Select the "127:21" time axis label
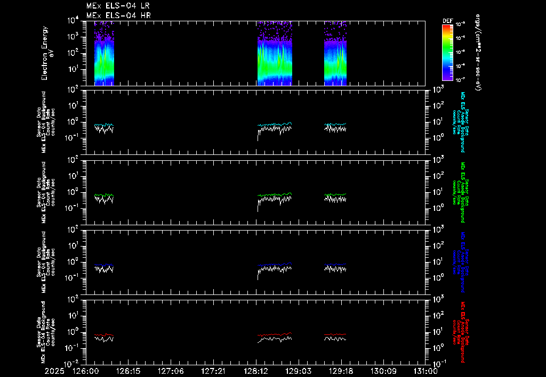Viewport: 546px width, 377px height. pos(213,372)
